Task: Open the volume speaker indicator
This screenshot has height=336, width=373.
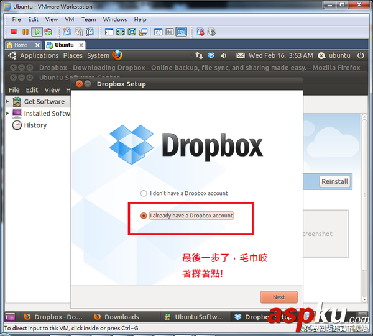Action: coord(223,56)
